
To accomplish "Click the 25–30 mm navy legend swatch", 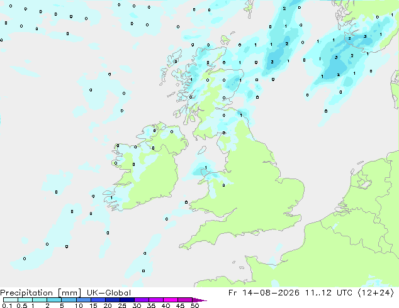I will (126, 300).
